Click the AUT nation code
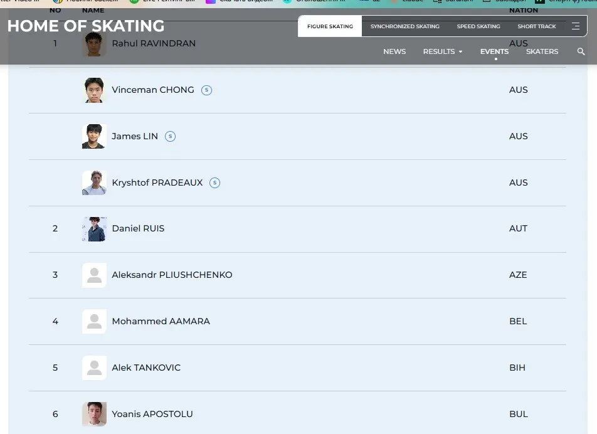 coord(518,228)
